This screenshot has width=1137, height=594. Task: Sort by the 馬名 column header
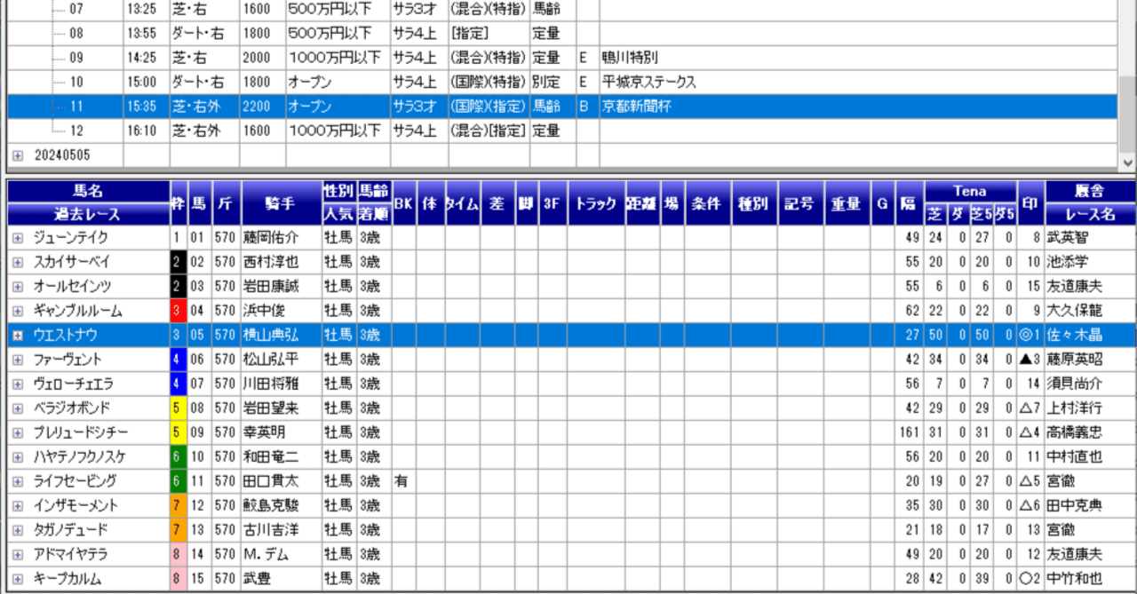(x=89, y=191)
